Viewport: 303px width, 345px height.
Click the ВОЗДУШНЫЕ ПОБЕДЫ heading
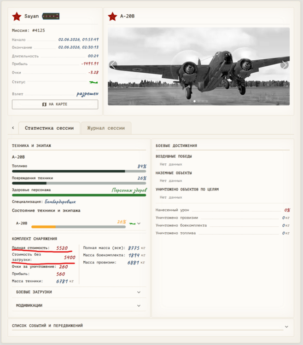[x=174, y=156]
